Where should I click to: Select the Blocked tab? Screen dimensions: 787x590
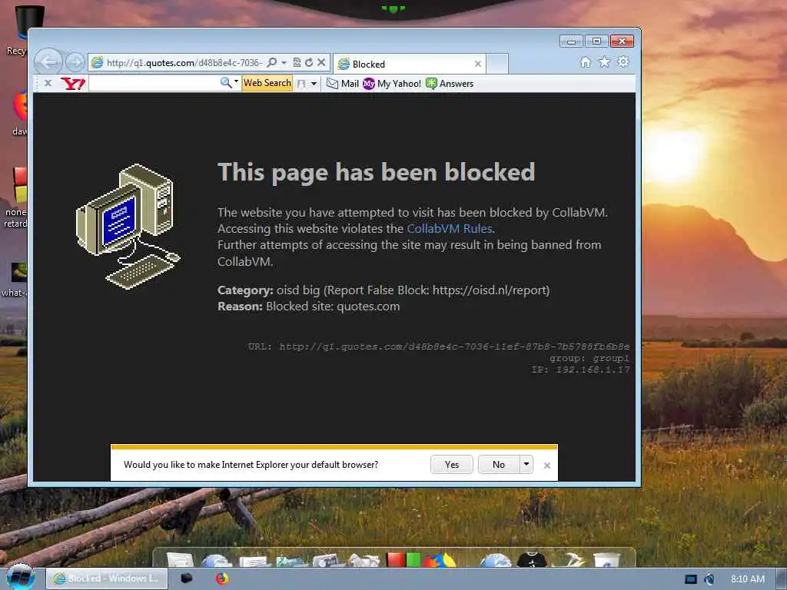click(x=409, y=64)
